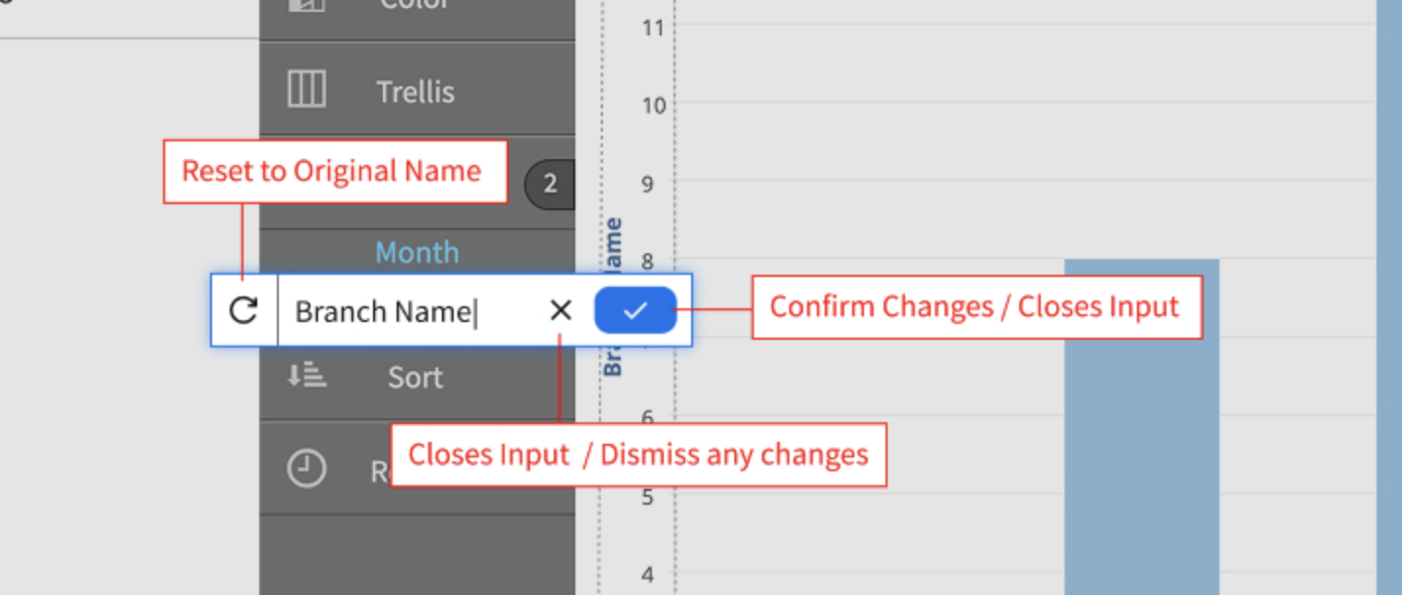Click the circular reset-to-original-name arrow icon

tap(243, 309)
